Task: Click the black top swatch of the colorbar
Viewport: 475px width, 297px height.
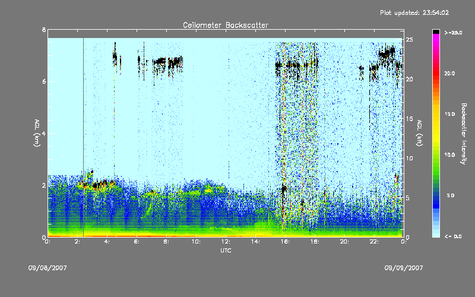Action: (436, 31)
